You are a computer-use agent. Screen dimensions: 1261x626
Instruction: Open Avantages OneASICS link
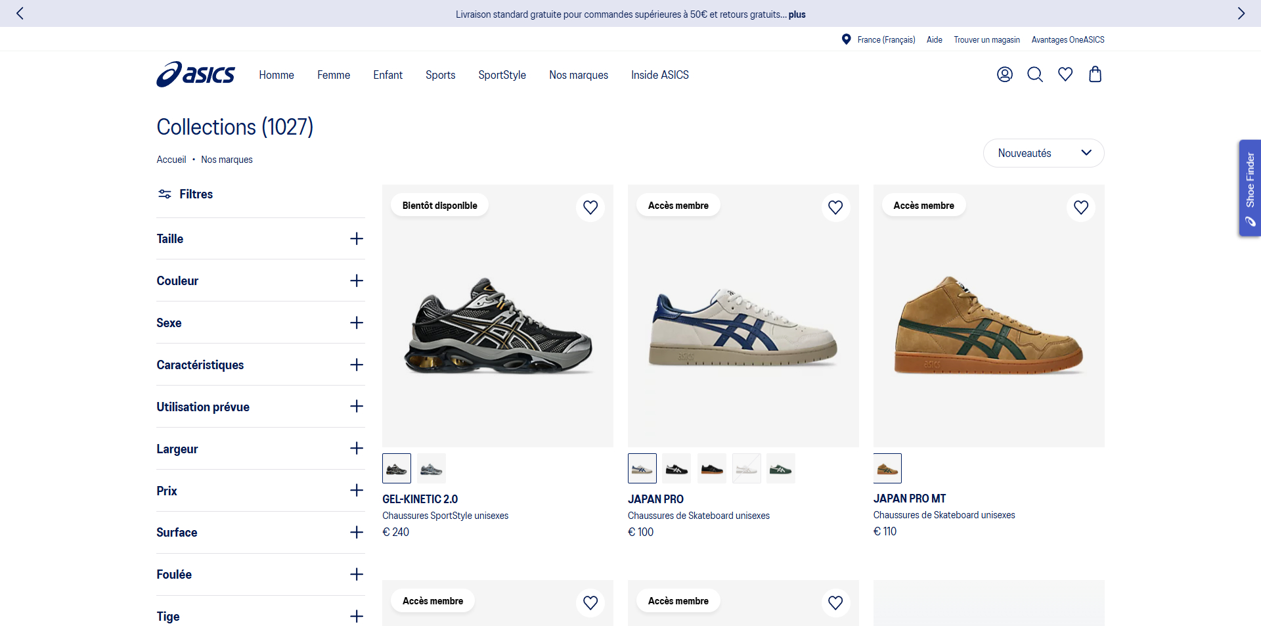(x=1068, y=39)
